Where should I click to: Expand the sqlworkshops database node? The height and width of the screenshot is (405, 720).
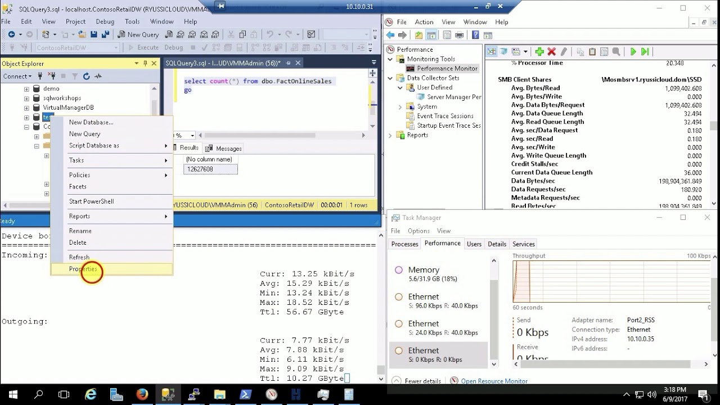pos(26,98)
